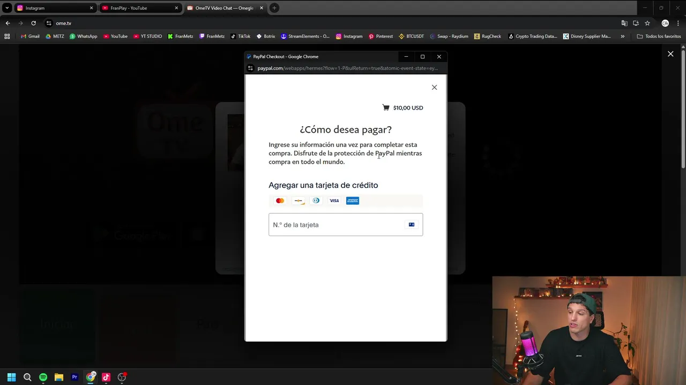Close the dark overlay with top-right X
Image resolution: width=686 pixels, height=385 pixels.
pos(670,53)
